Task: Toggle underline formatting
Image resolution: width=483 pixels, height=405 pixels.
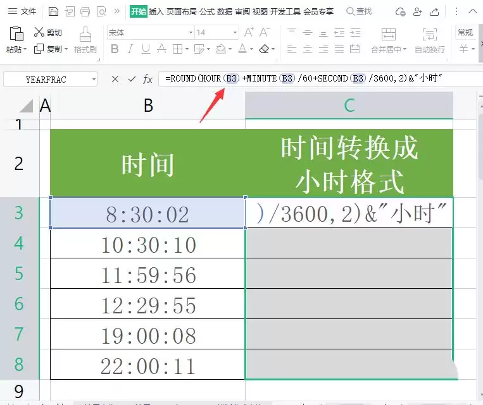Action: click(146, 49)
